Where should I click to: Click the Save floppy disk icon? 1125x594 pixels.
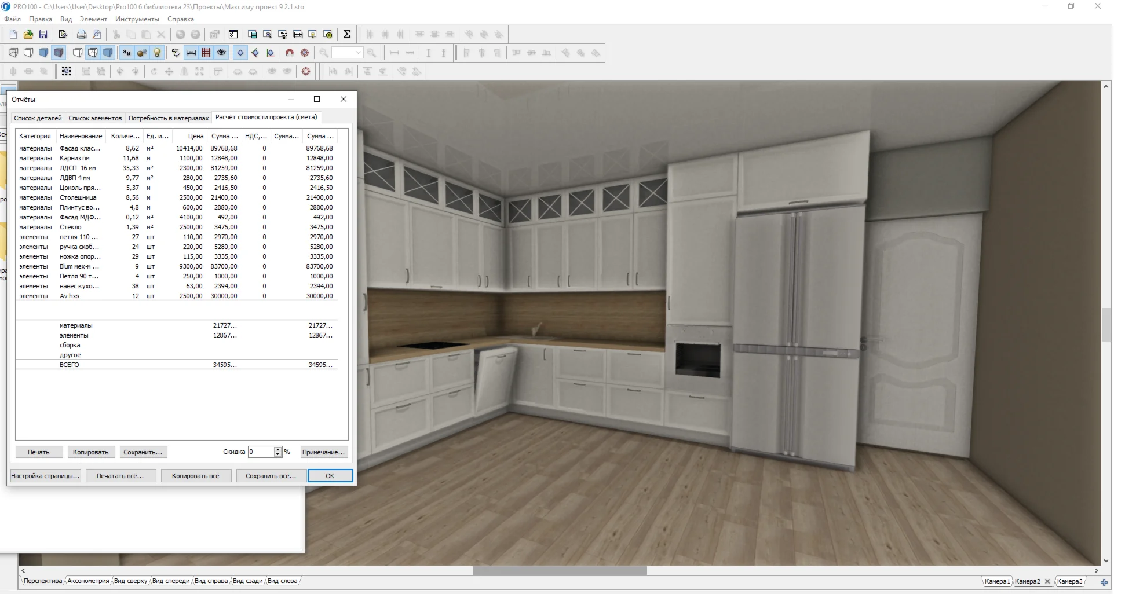(x=43, y=35)
